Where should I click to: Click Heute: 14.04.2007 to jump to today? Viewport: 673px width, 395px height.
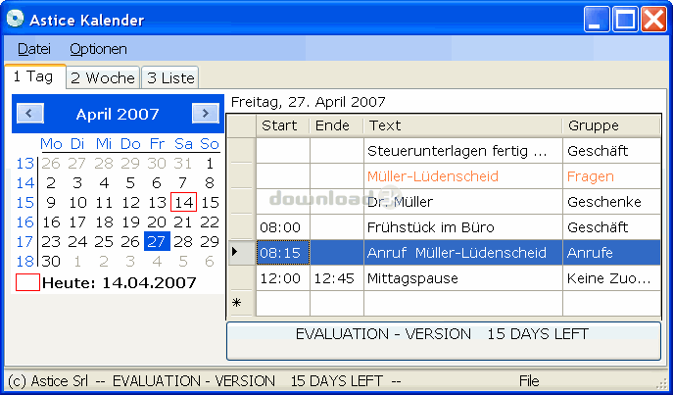click(120, 282)
